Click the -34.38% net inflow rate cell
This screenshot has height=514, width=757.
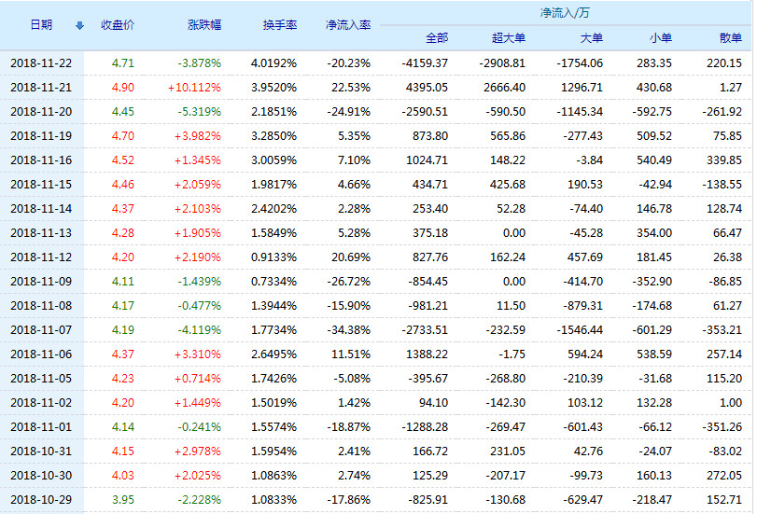click(349, 329)
